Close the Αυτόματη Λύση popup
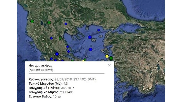The width and height of the screenshot is (182, 102). (x=109, y=65)
